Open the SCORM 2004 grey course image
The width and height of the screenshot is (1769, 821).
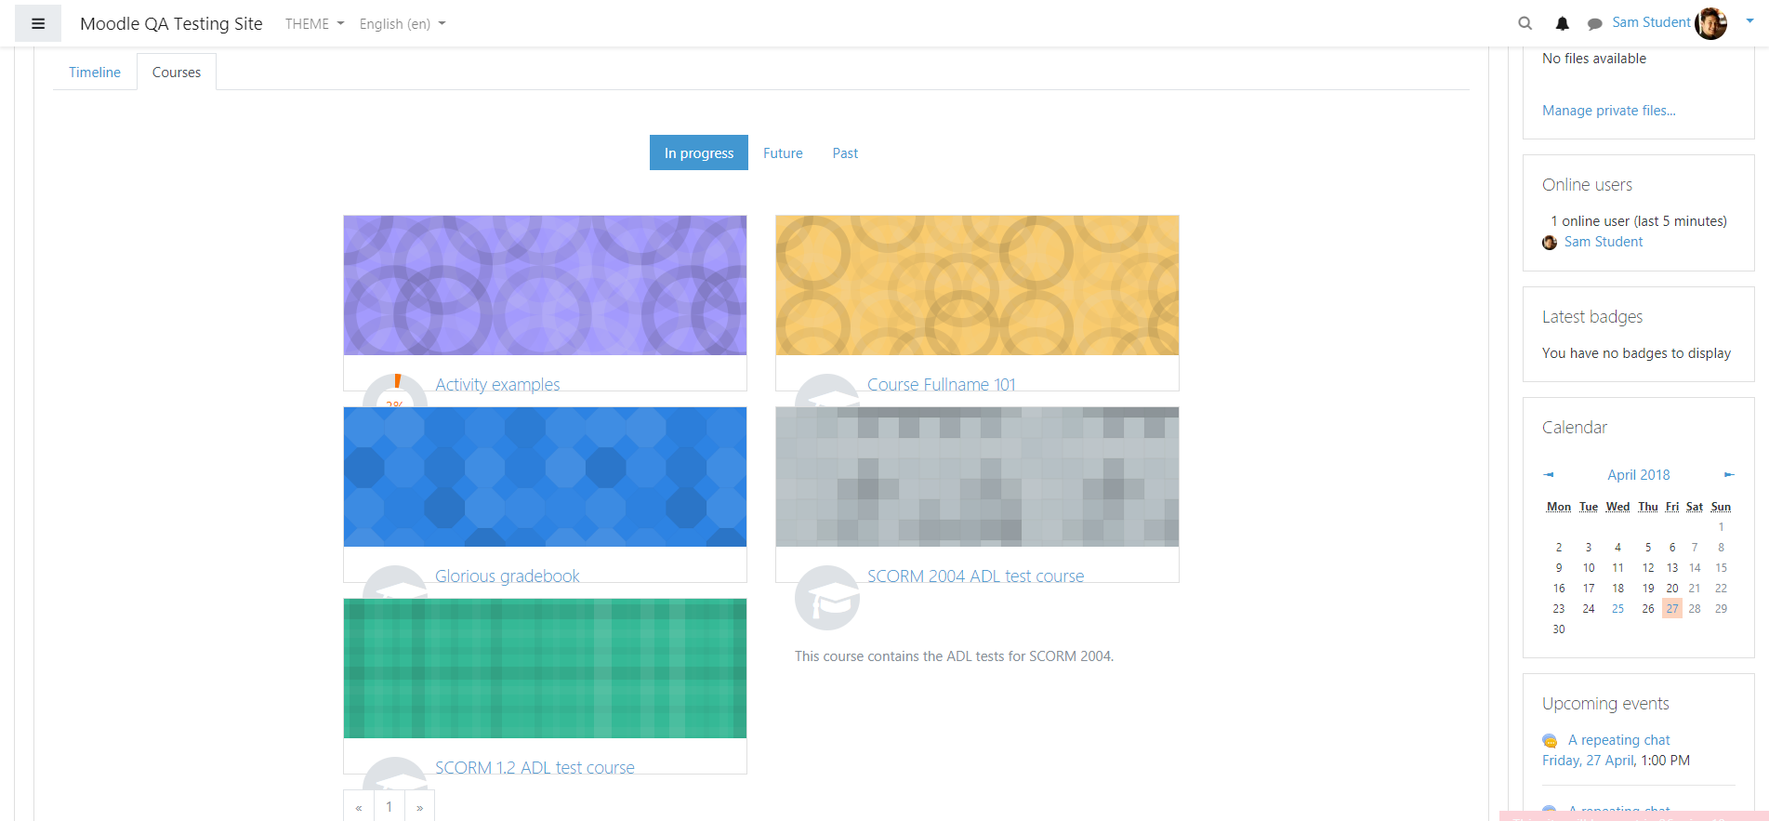977,476
